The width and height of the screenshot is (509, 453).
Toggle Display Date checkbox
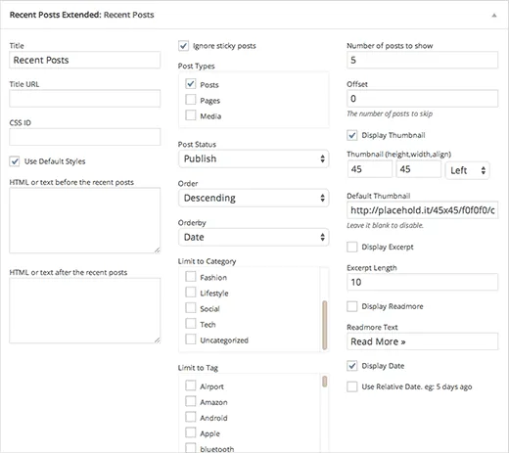click(x=352, y=366)
